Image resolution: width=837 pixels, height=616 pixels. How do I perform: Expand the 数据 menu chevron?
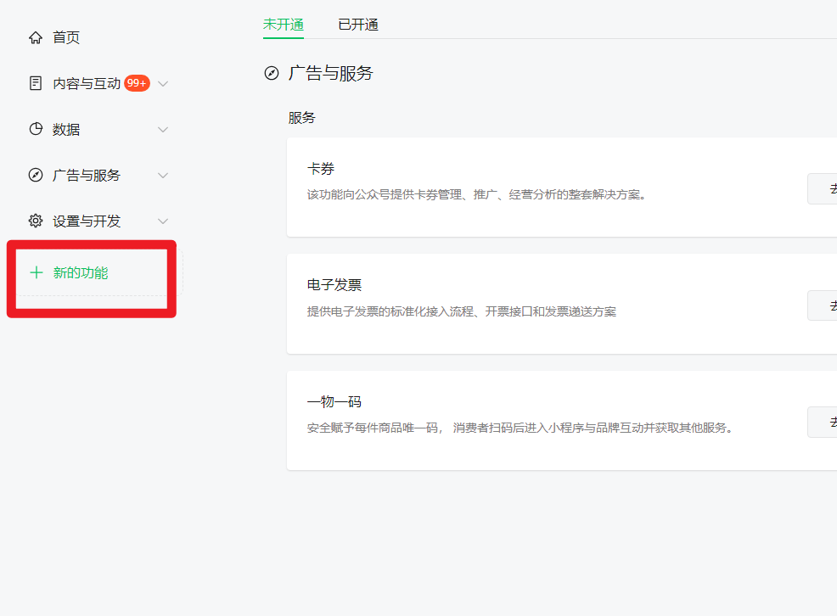tap(163, 130)
